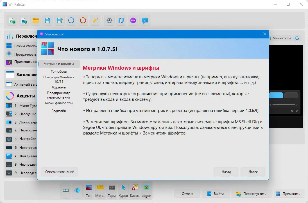
Task: Select the 'Блоки файлов тем' tab
Action: (59, 103)
